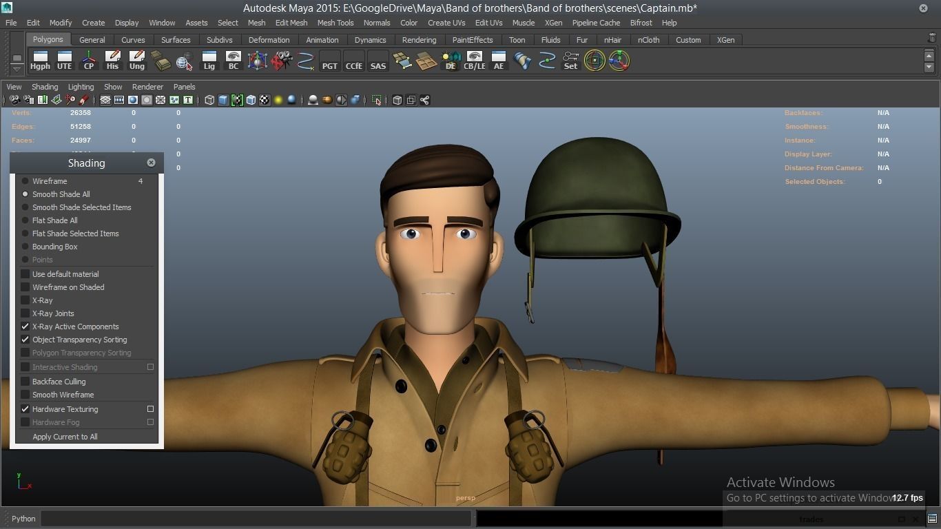Open the panel Renderer menu

tap(147, 87)
